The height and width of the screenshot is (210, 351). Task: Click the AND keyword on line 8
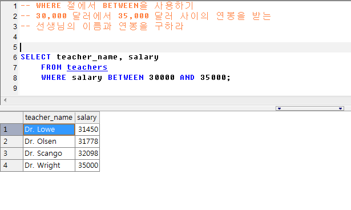(187, 78)
